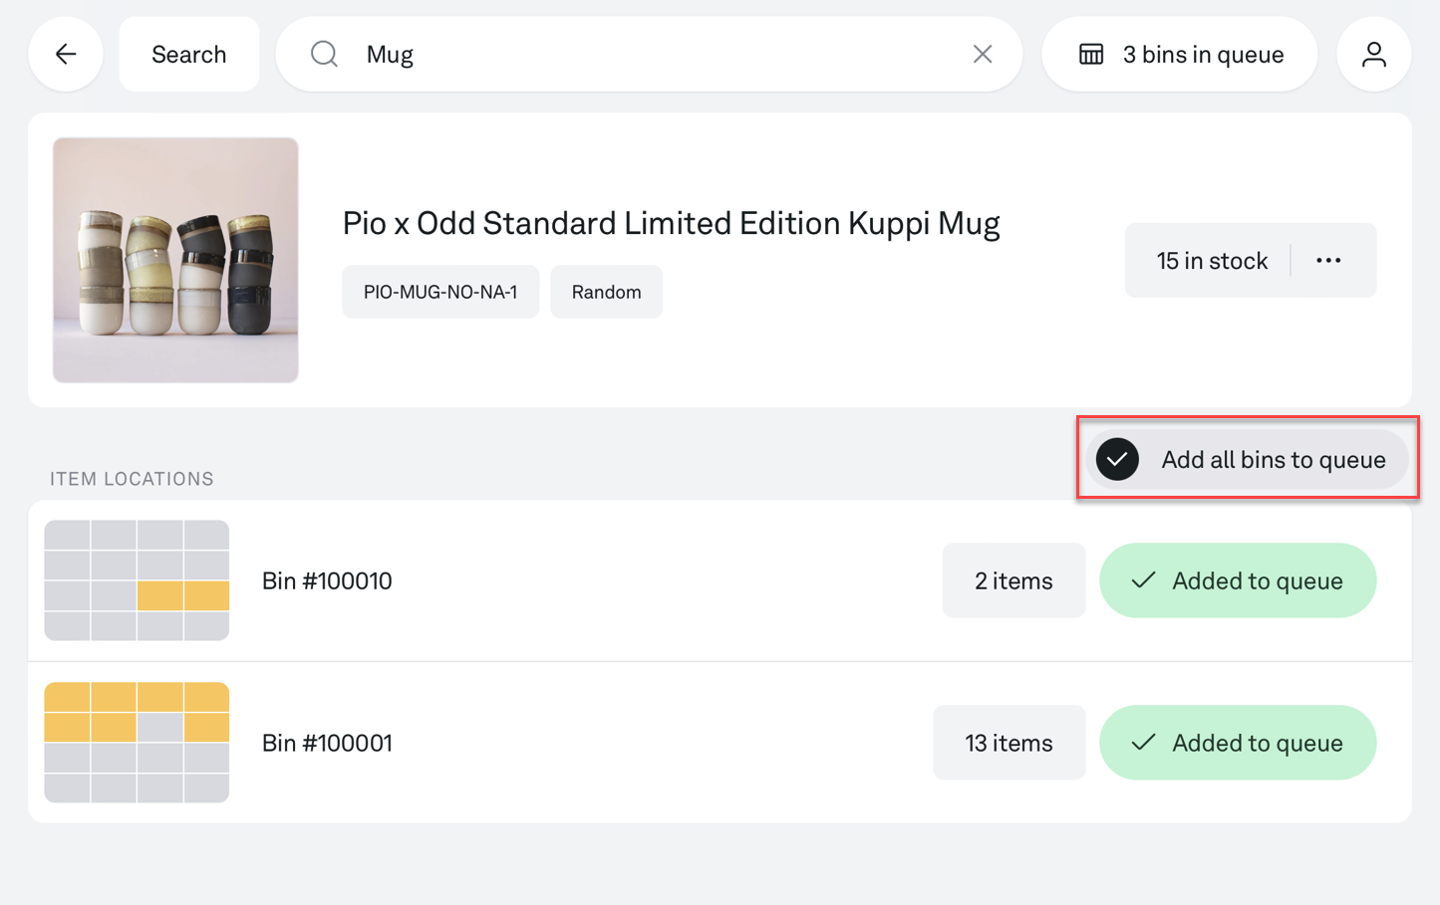The image size is (1440, 905).
Task: Toggle Added to queue for Bin #100010
Action: 1238,580
